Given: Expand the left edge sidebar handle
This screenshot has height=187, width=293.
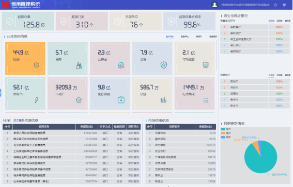Looking at the screenshot, I should 1,93.
